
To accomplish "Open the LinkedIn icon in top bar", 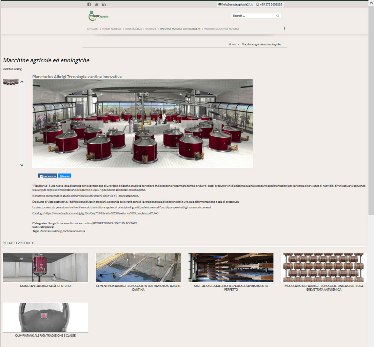I will 104,4.
